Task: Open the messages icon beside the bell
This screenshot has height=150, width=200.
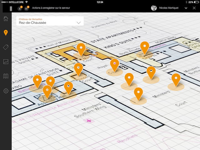Action: click(x=27, y=8)
